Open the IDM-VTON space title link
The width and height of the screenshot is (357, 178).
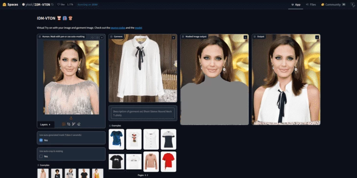click(42, 4)
